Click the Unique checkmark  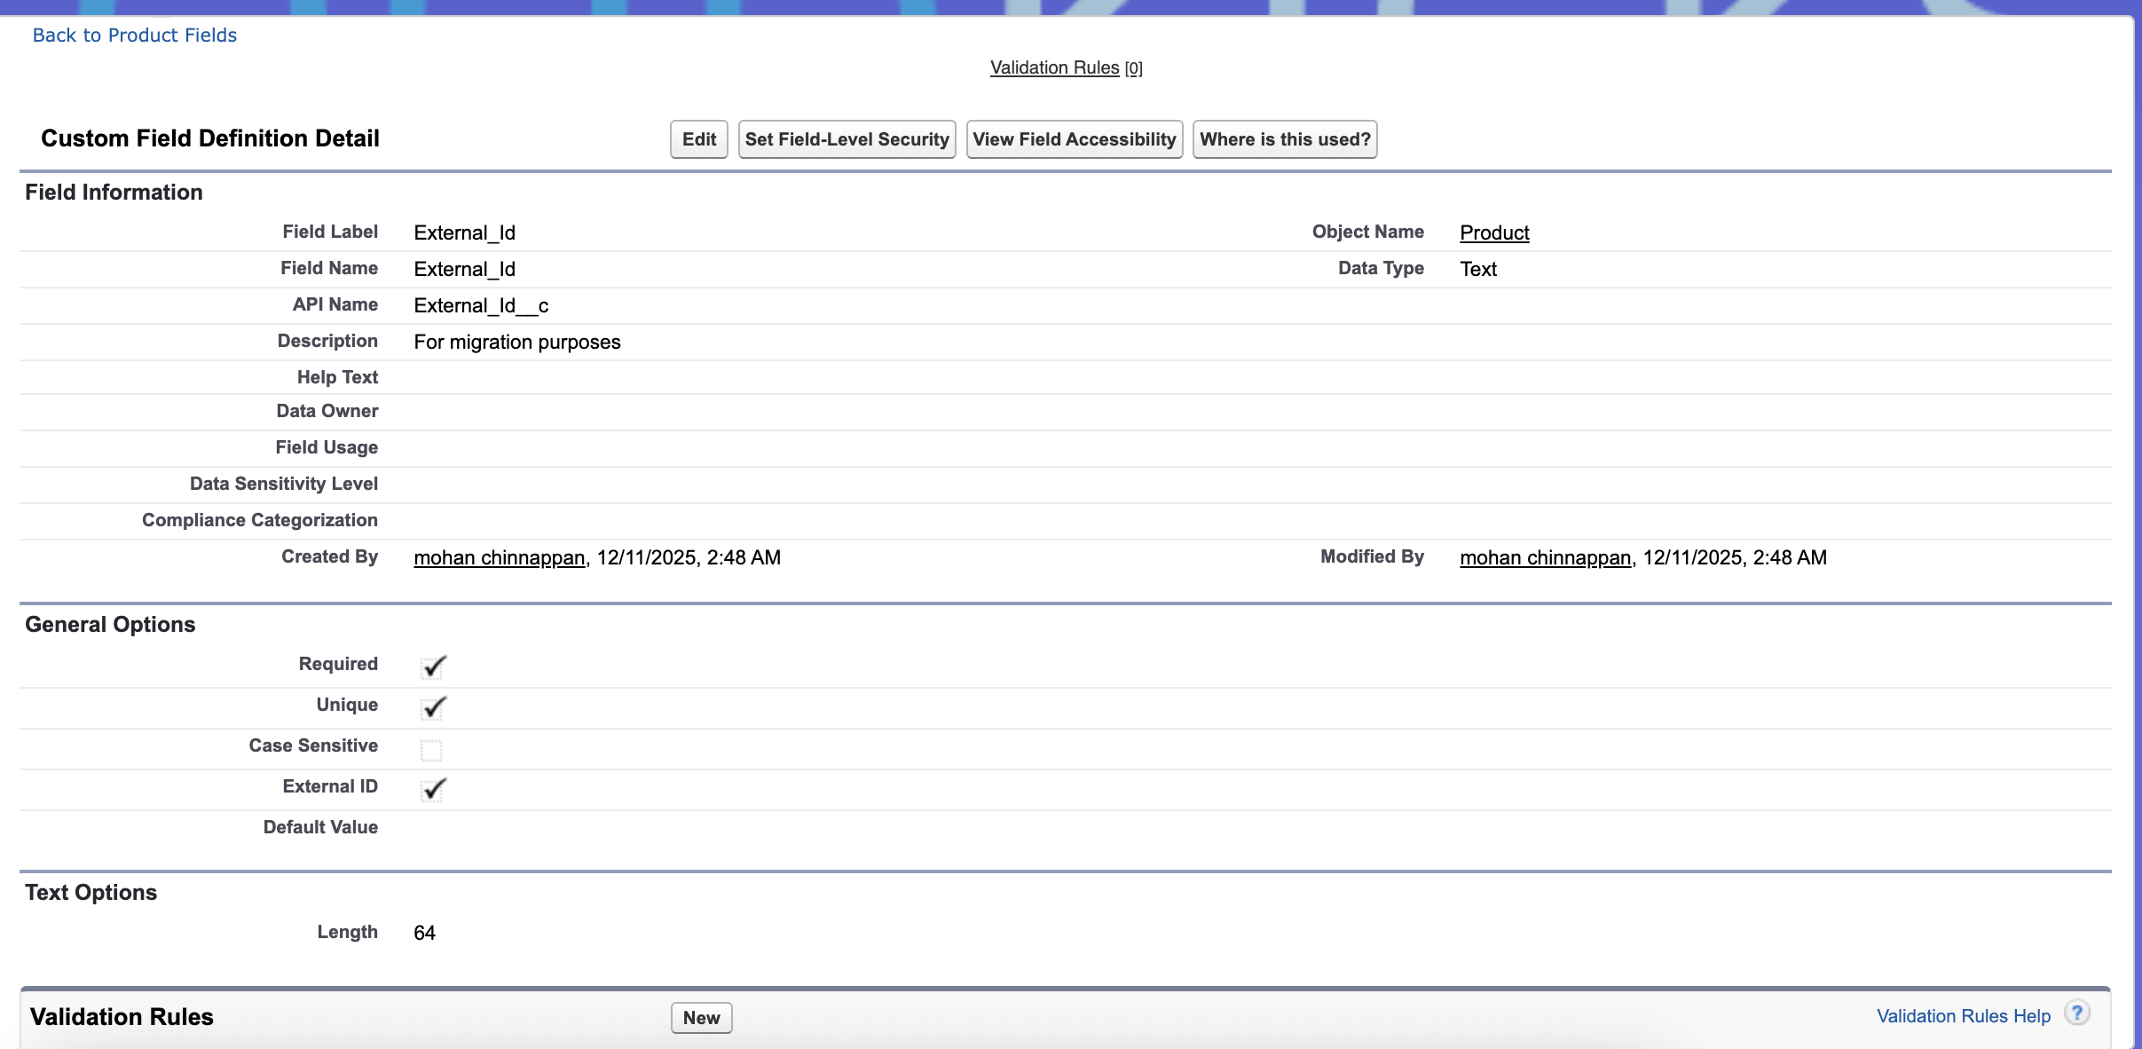pyautogui.click(x=433, y=707)
